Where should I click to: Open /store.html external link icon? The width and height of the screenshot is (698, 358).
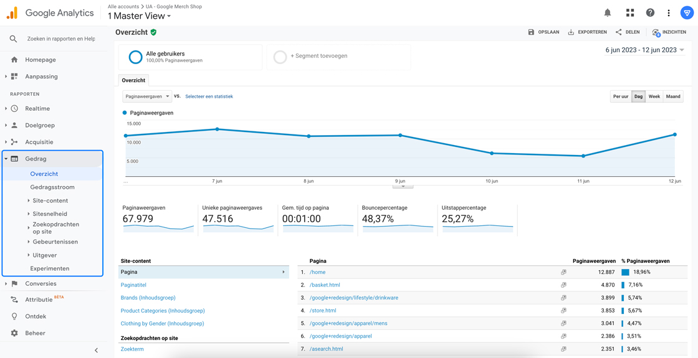[563, 311]
